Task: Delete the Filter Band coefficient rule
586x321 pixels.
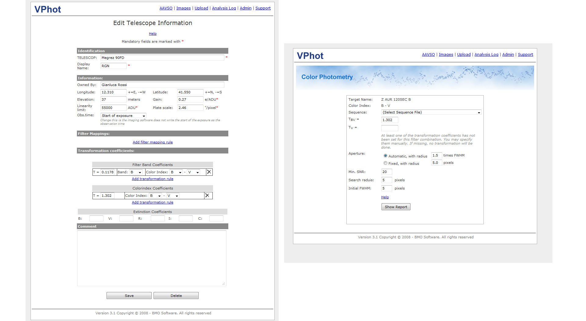Action: coord(209,172)
